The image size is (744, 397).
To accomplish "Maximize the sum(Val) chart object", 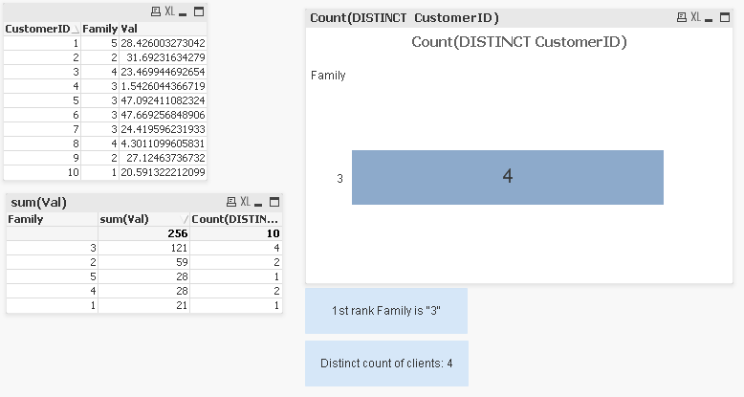I will pos(274,202).
